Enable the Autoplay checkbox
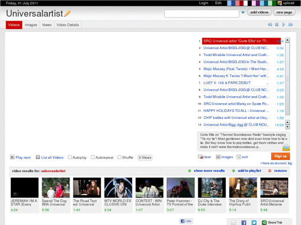The height and width of the screenshot is (225, 301). (x=70, y=157)
